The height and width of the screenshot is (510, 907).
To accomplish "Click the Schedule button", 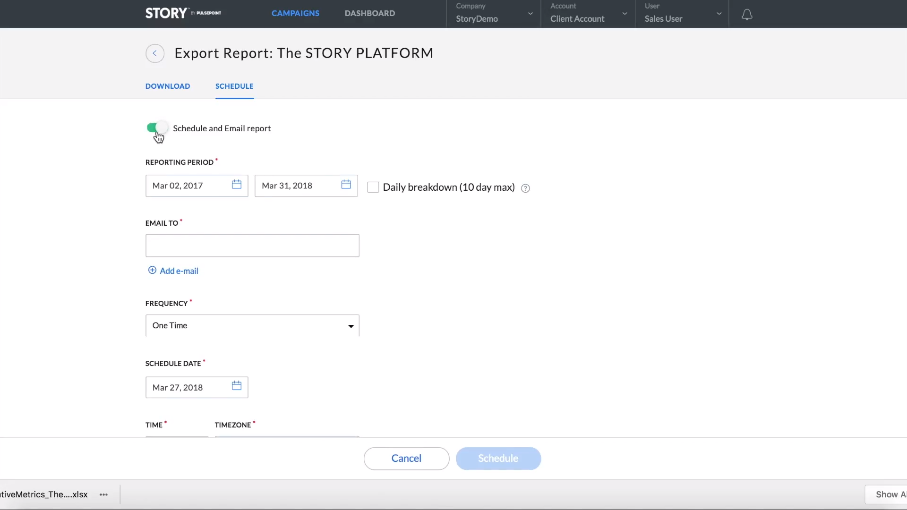I will [498, 459].
